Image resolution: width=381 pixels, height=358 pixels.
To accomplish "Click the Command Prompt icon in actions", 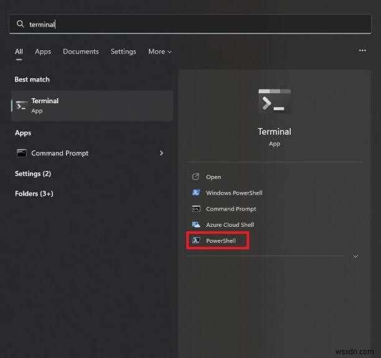I will 196,209.
